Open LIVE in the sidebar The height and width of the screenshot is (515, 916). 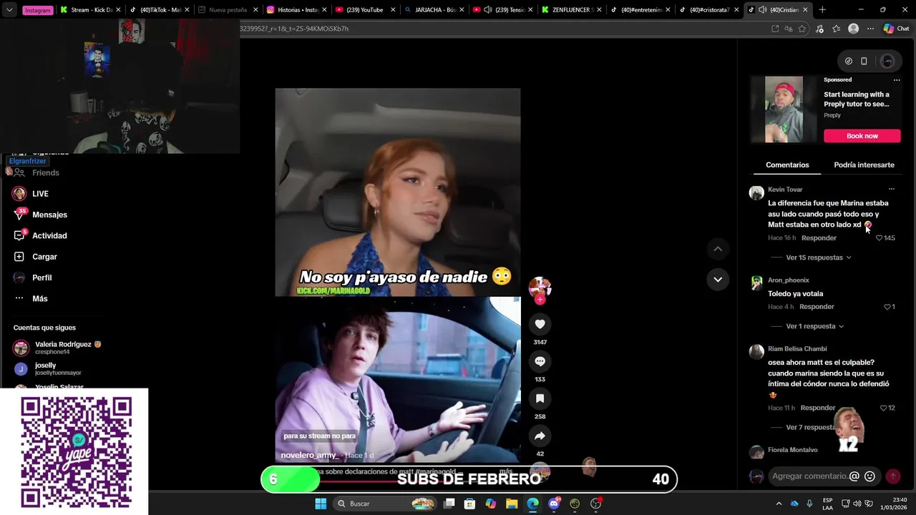point(40,194)
